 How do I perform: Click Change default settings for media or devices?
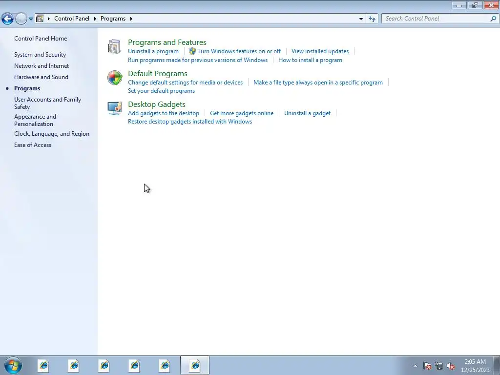click(x=185, y=83)
